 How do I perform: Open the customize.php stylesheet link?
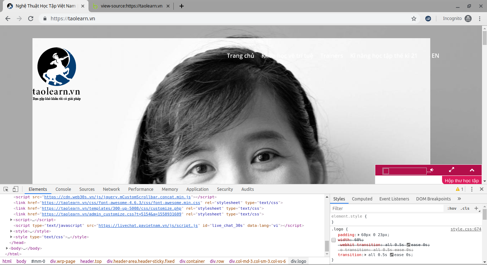(112, 208)
